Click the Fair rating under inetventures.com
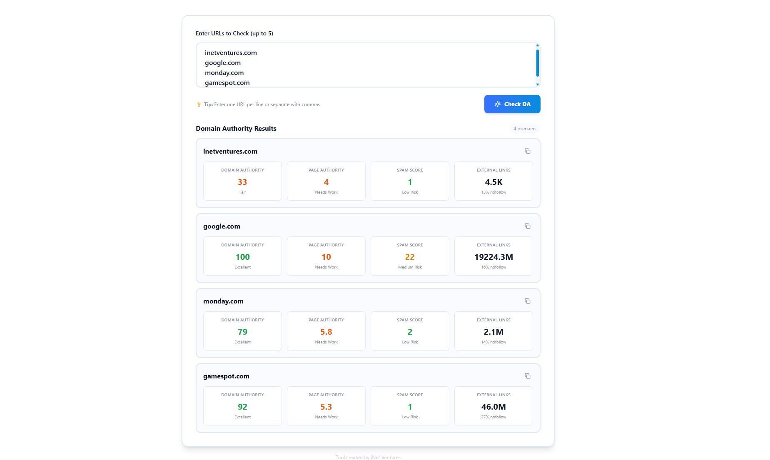The width and height of the screenshot is (770, 460). tap(242, 192)
